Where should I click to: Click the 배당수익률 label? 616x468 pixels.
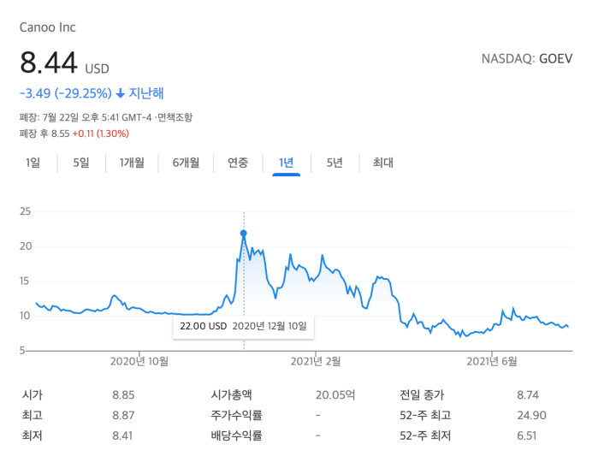pyautogui.click(x=236, y=435)
